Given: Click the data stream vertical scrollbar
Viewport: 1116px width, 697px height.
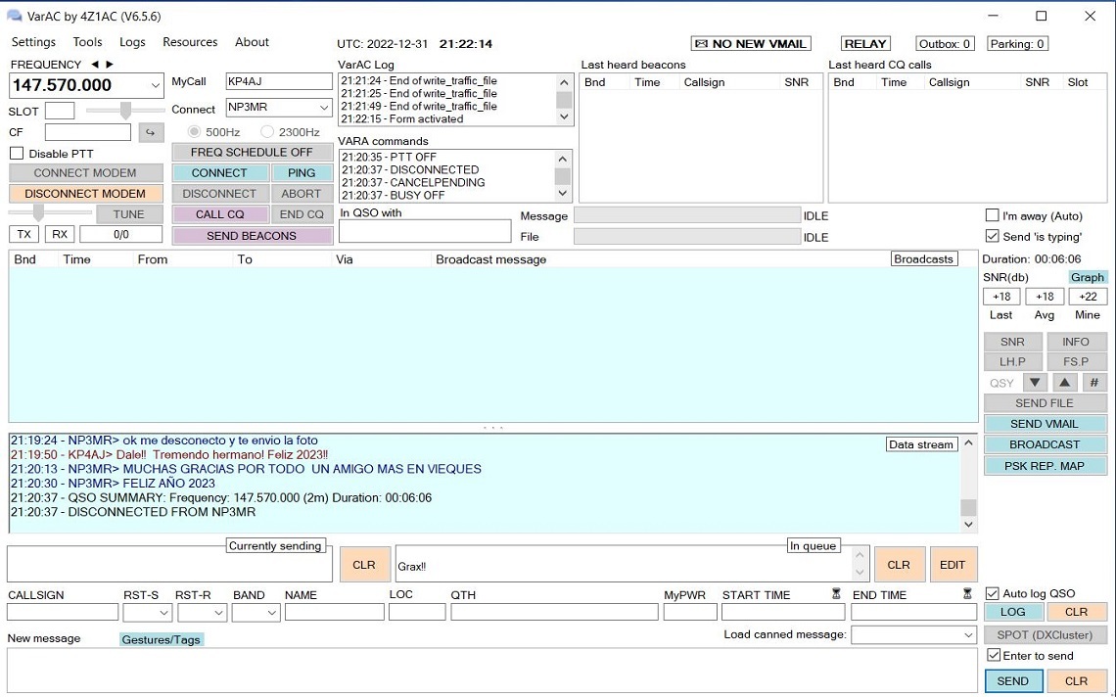Looking at the screenshot, I should coord(968,484).
